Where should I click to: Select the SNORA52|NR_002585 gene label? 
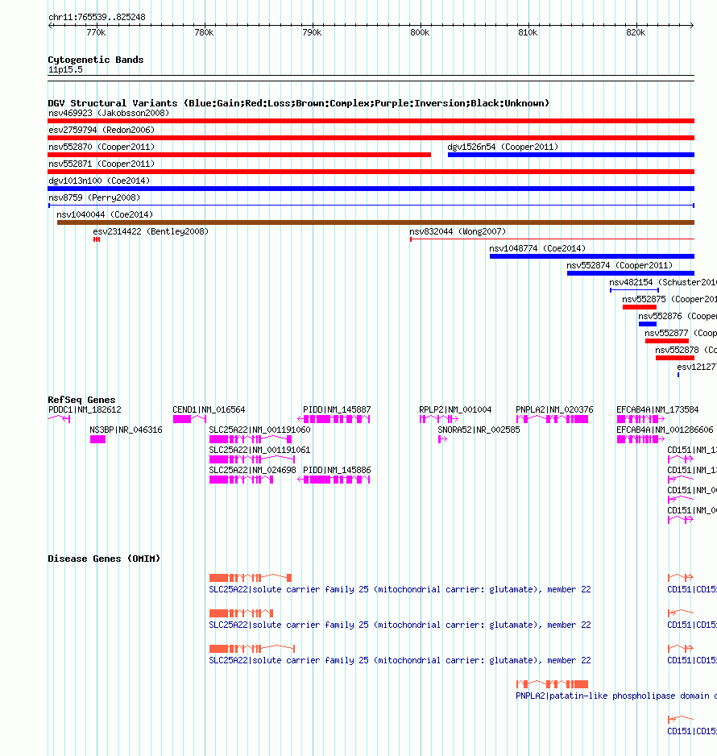(479, 430)
